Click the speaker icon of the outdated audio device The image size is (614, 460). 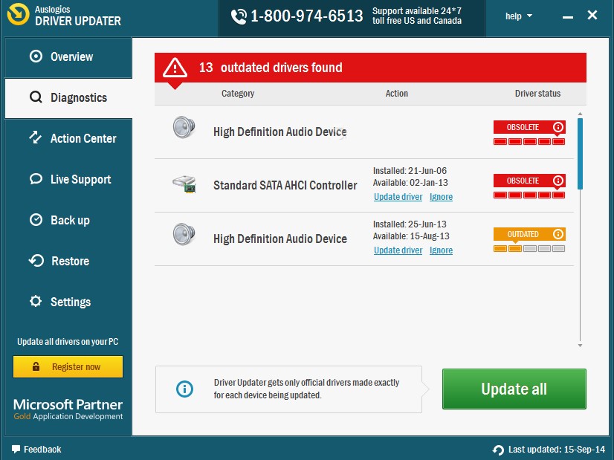[184, 234]
